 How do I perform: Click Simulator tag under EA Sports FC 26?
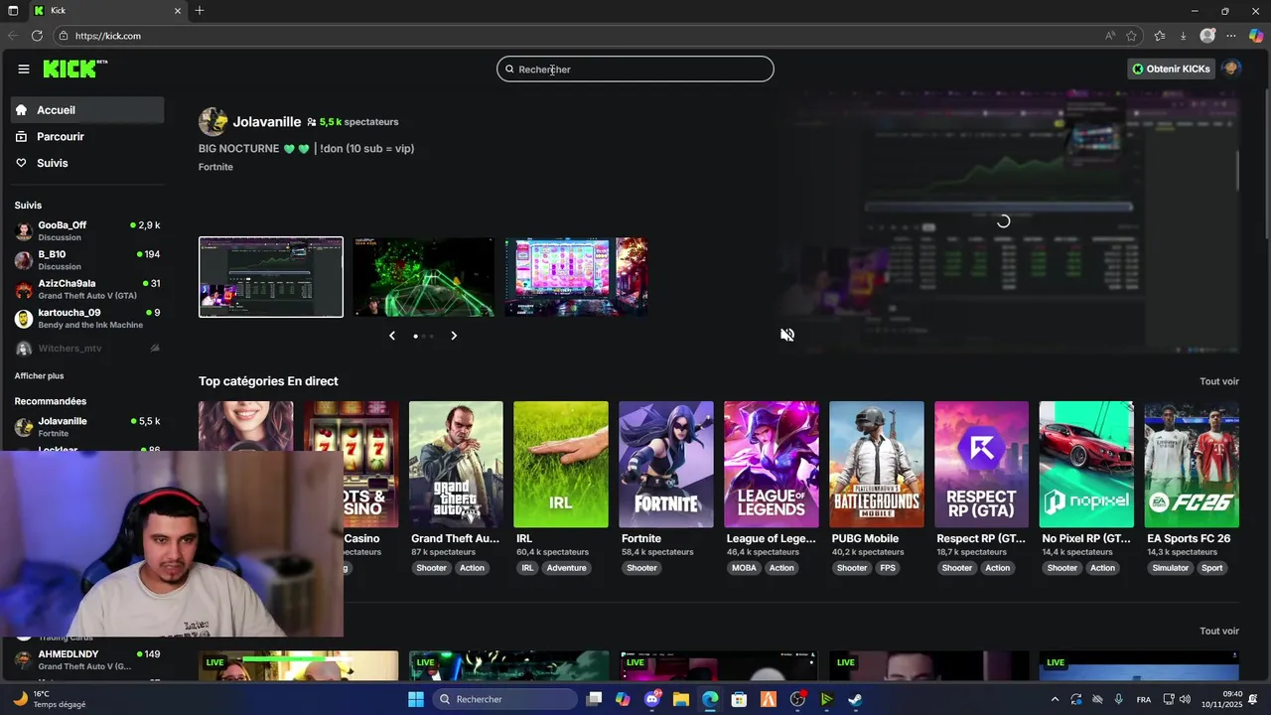(1171, 568)
